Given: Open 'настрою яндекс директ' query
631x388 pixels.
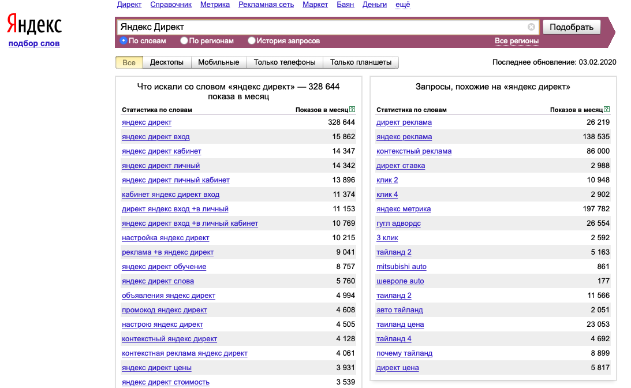Looking at the screenshot, I should (x=163, y=324).
